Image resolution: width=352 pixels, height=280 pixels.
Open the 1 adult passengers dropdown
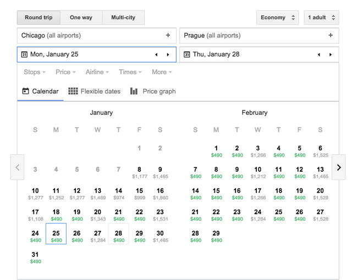click(x=321, y=18)
